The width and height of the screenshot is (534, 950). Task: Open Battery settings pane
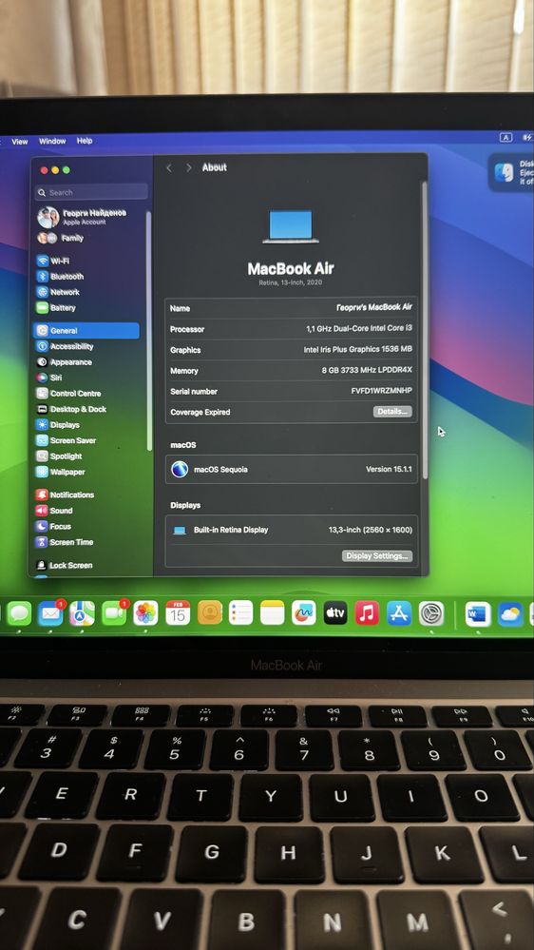[56, 308]
